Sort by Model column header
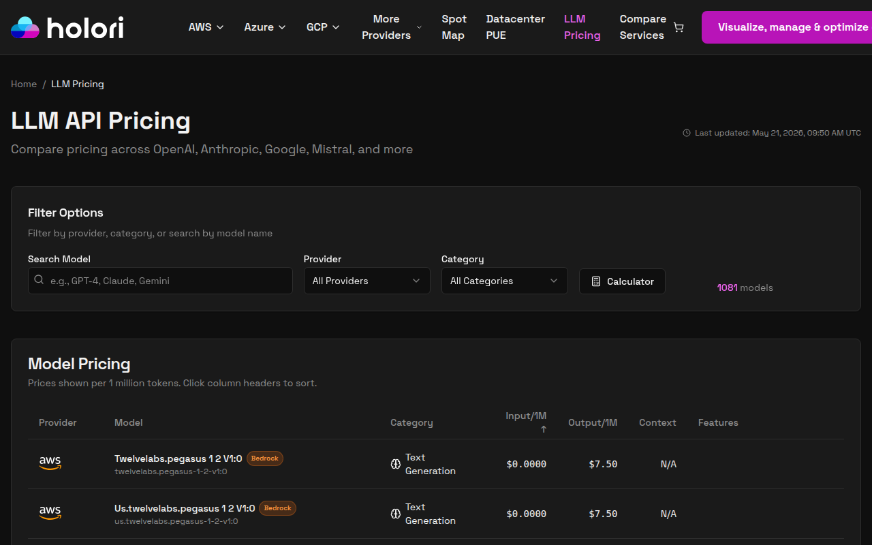 pyautogui.click(x=129, y=422)
